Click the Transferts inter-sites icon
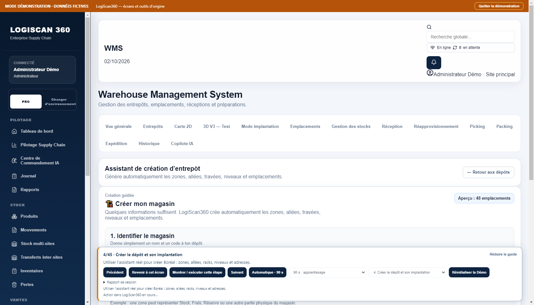The image size is (534, 305). point(14,257)
